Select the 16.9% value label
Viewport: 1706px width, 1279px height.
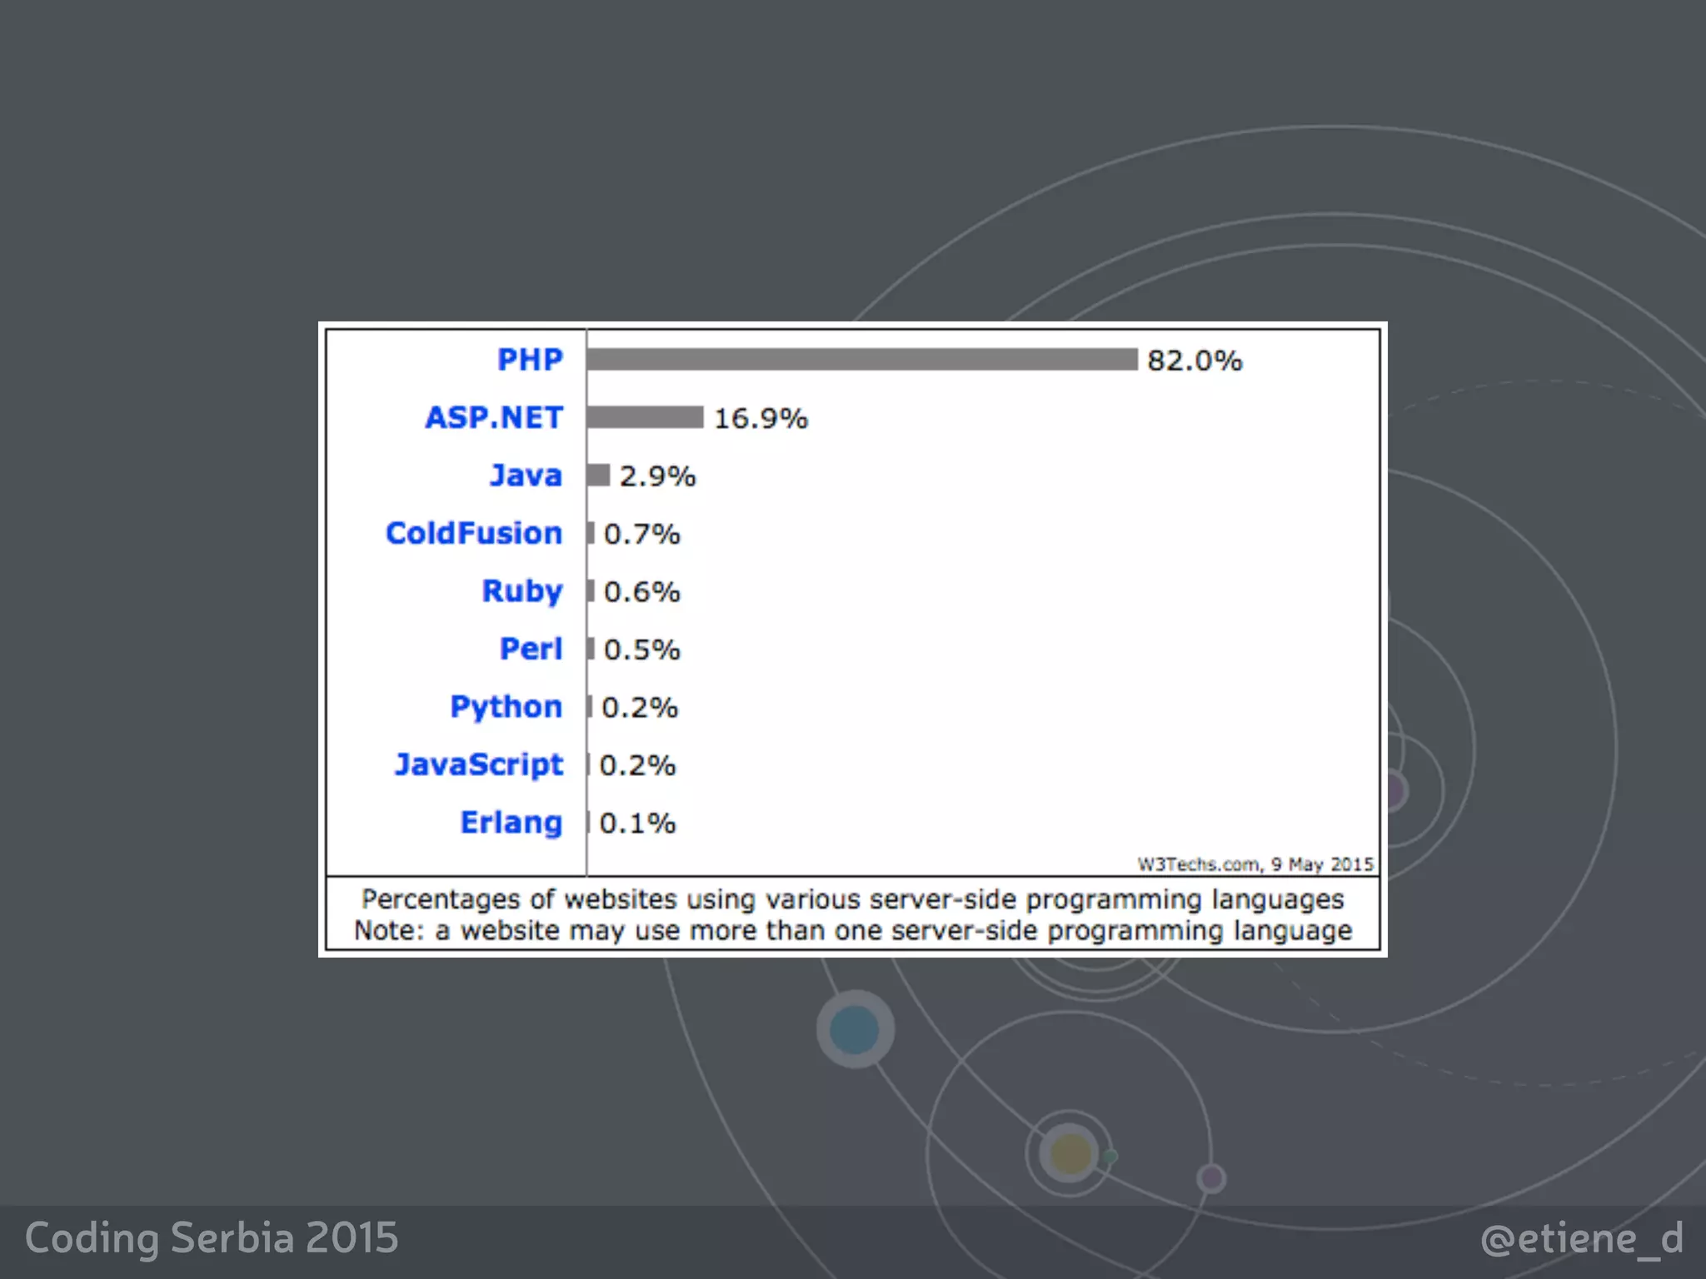point(761,418)
